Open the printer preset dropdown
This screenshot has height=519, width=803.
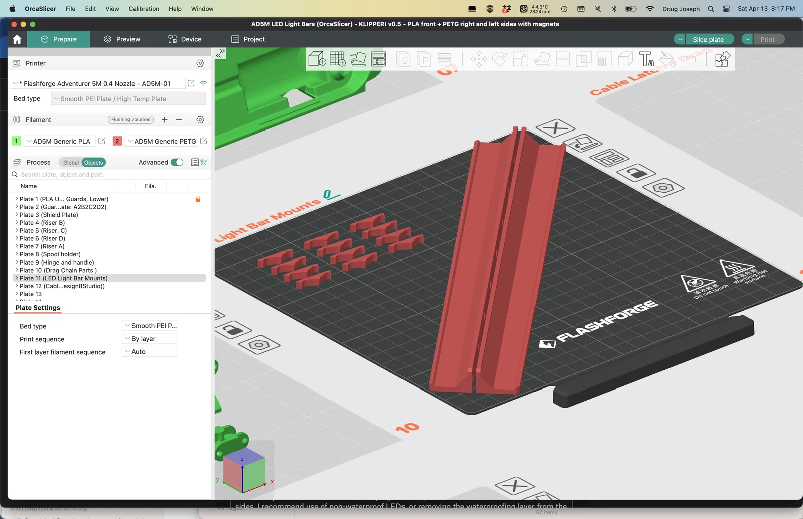(97, 84)
